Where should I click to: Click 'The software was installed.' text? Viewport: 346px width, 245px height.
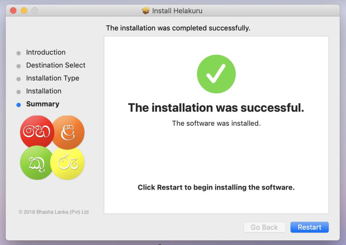(216, 123)
